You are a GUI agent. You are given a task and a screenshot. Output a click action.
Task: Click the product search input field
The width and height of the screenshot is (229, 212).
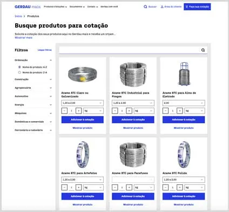click(x=133, y=50)
